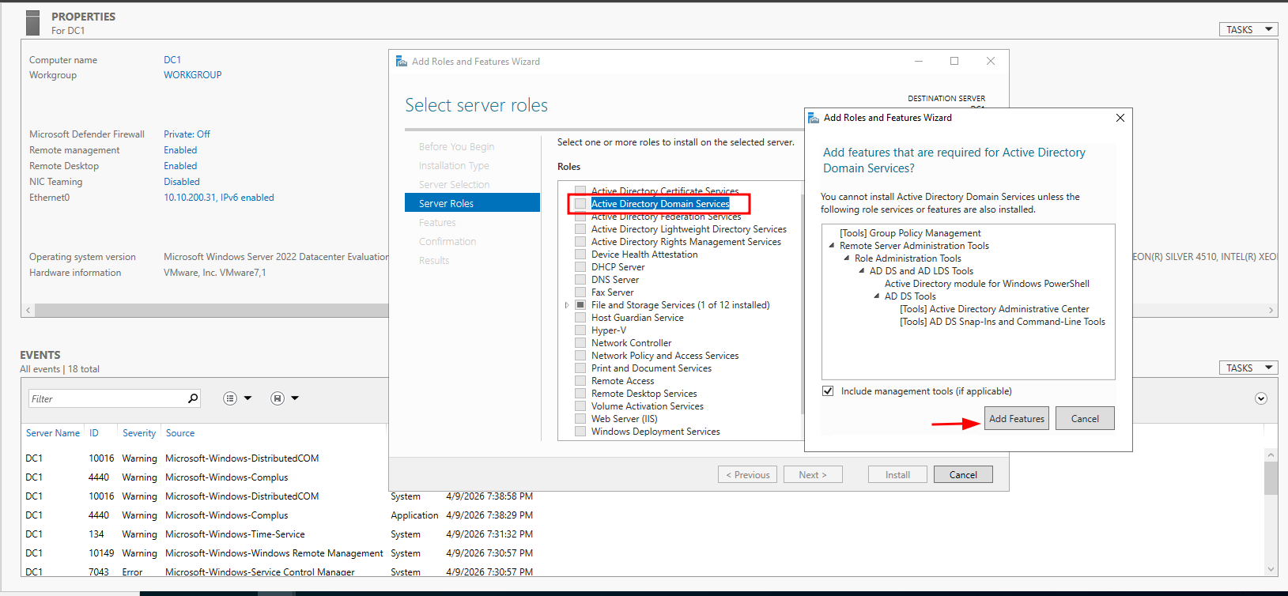Open the TASKS dropdown for Properties

pyautogui.click(x=1248, y=29)
